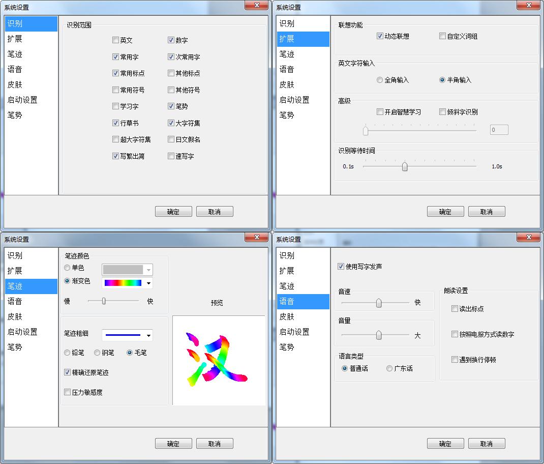This screenshot has height=464, width=544.
Task: Expand the 笔迹粗细 thickness dropdown
Action: tap(127, 335)
